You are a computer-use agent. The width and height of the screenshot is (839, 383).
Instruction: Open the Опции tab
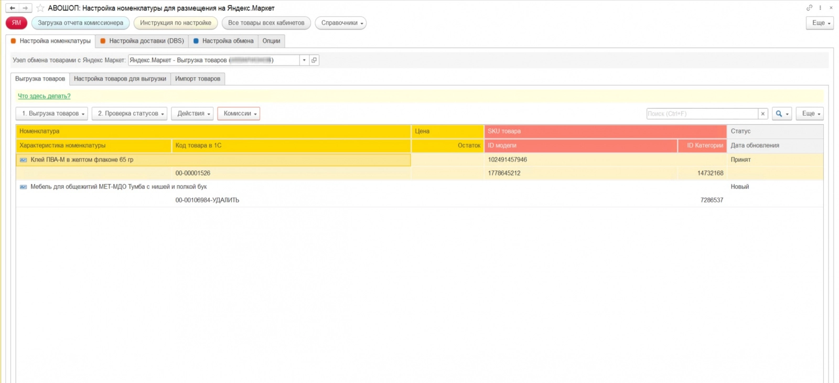tap(272, 41)
